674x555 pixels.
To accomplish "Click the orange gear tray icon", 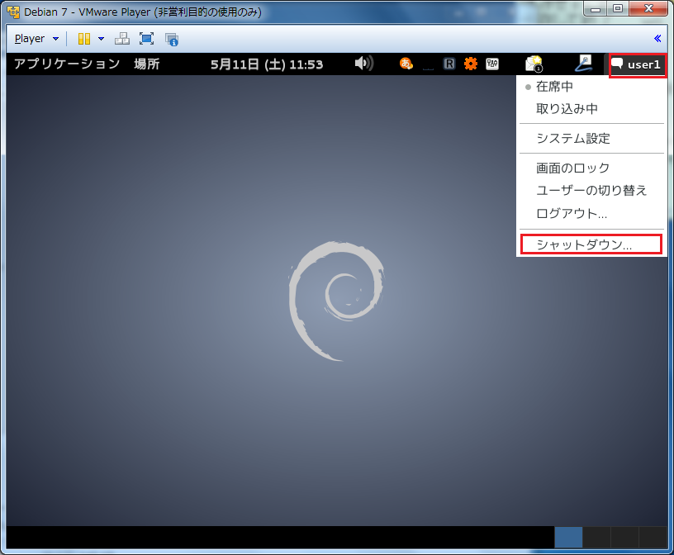I will (x=471, y=64).
